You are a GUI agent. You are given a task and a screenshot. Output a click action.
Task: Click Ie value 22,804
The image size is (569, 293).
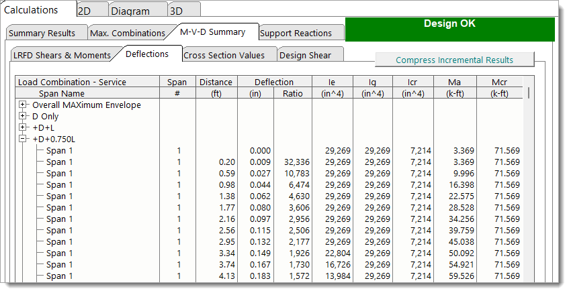coord(338,253)
